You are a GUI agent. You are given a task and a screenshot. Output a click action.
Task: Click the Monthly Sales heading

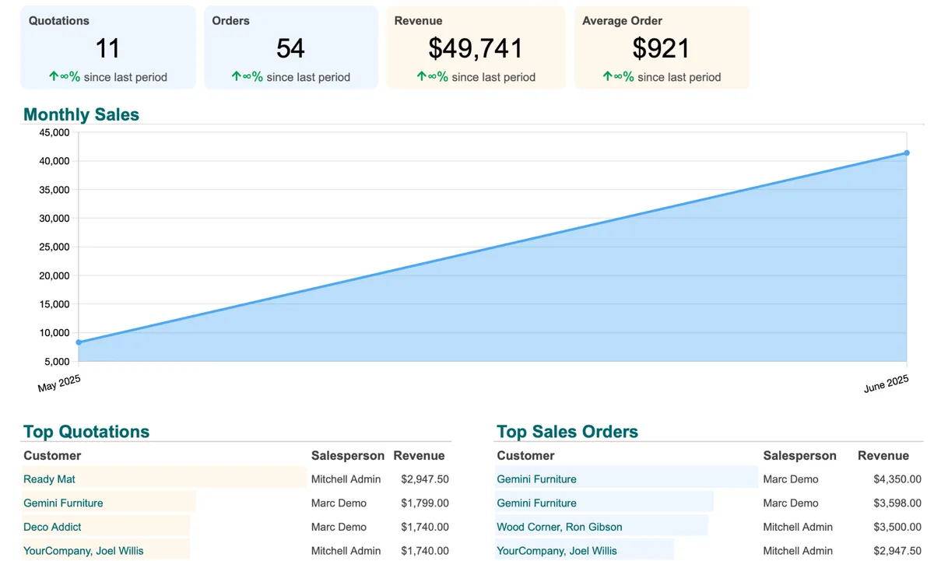tap(81, 114)
